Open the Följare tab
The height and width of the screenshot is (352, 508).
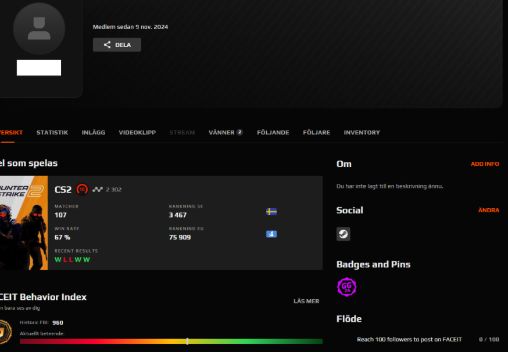(317, 133)
